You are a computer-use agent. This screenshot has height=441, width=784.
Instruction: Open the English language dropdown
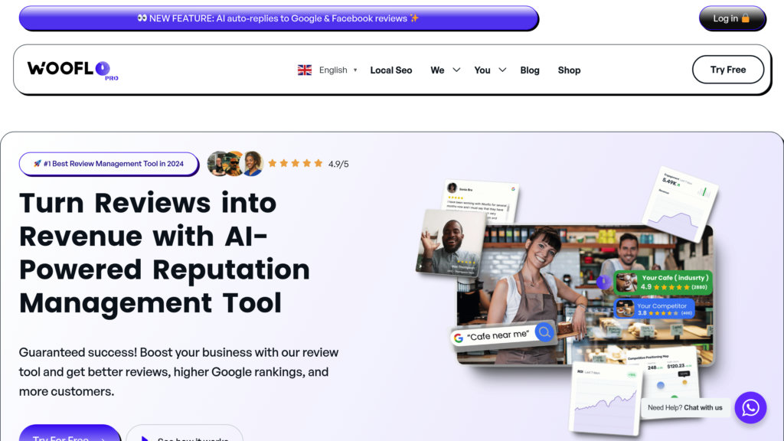coord(338,70)
